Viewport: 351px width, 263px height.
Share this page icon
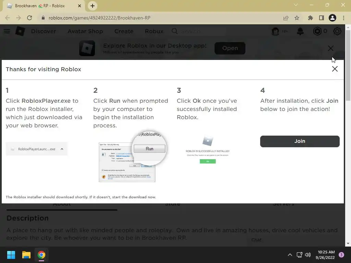click(x=286, y=18)
